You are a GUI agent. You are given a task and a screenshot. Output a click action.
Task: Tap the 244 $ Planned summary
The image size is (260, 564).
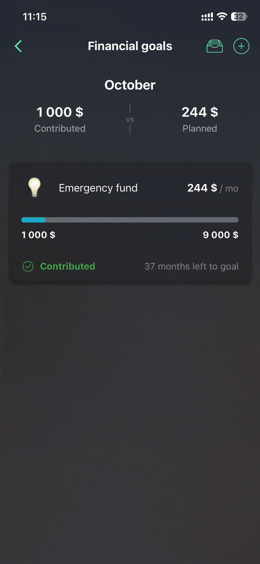tap(200, 119)
